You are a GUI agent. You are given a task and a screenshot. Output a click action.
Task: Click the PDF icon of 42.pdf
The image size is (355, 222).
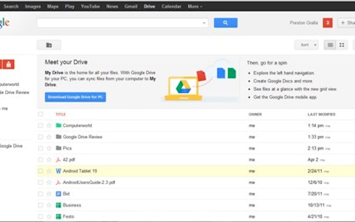[x=58, y=160]
